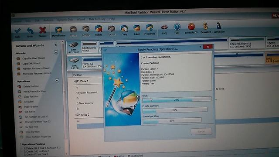Click the Total progress bar
This screenshot has width=279, height=157.
[177, 100]
